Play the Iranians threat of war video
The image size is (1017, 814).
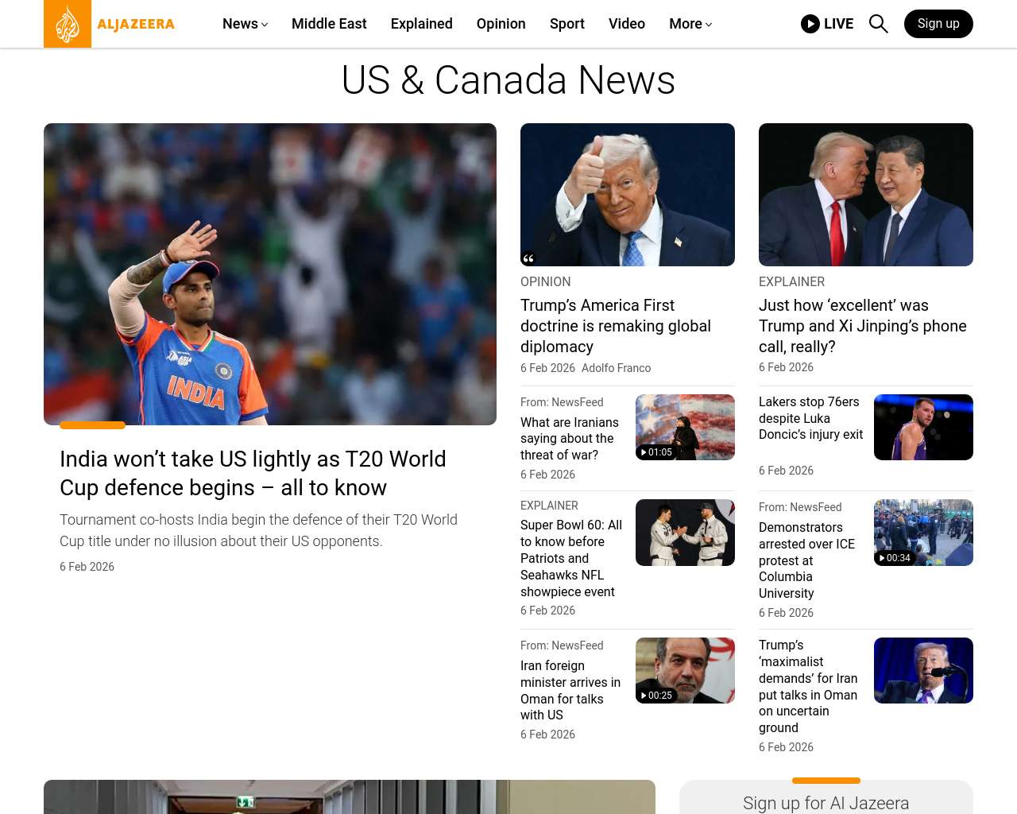tap(656, 452)
